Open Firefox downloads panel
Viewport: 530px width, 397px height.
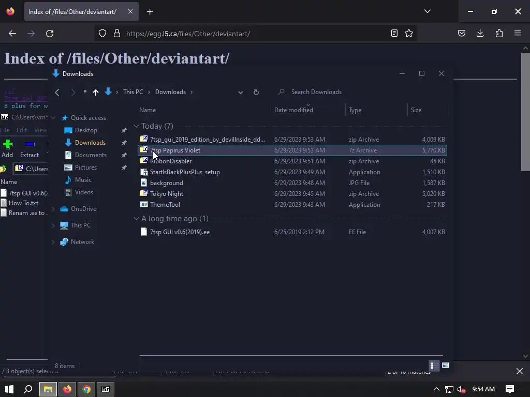pyautogui.click(x=480, y=33)
